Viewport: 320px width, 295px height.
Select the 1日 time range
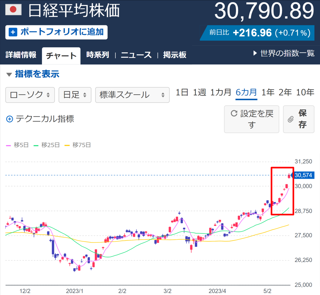[x=182, y=92]
